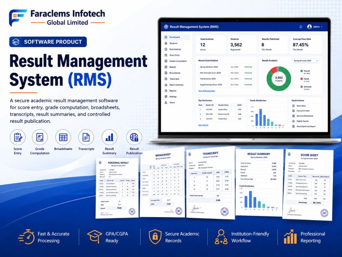This screenshot has width=342, height=257.
Task: Click the Student Name column header
Action: (x=223, y=105)
